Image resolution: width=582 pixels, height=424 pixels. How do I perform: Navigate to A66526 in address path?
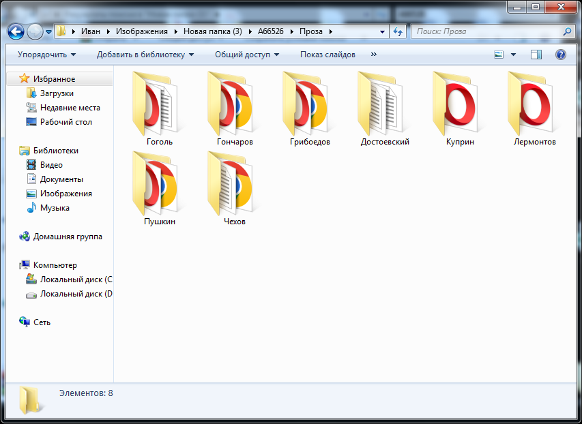pyautogui.click(x=271, y=31)
